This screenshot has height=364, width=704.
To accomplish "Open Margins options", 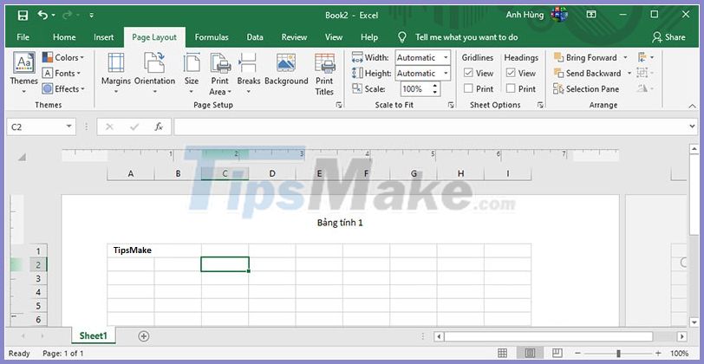I will pos(116,74).
